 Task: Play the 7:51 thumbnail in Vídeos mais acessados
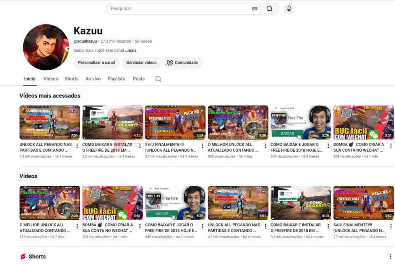50,122
